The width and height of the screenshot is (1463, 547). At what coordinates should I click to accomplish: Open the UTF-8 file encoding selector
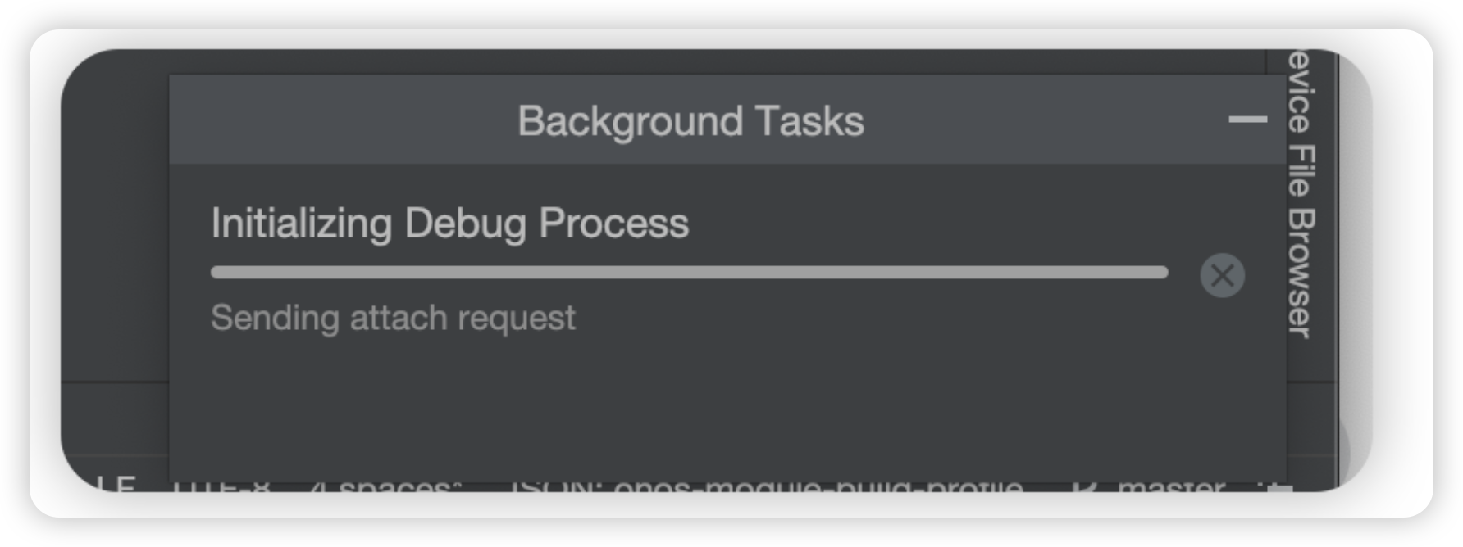(220, 485)
